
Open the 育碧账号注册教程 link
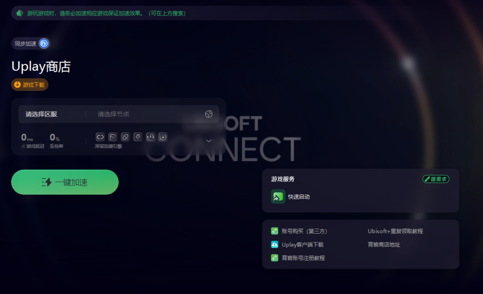[x=298, y=258]
